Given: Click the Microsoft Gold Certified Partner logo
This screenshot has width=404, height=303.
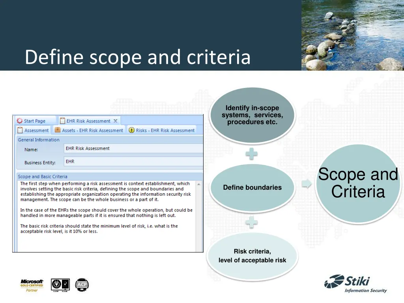Looking at the screenshot, I should click(32, 285).
